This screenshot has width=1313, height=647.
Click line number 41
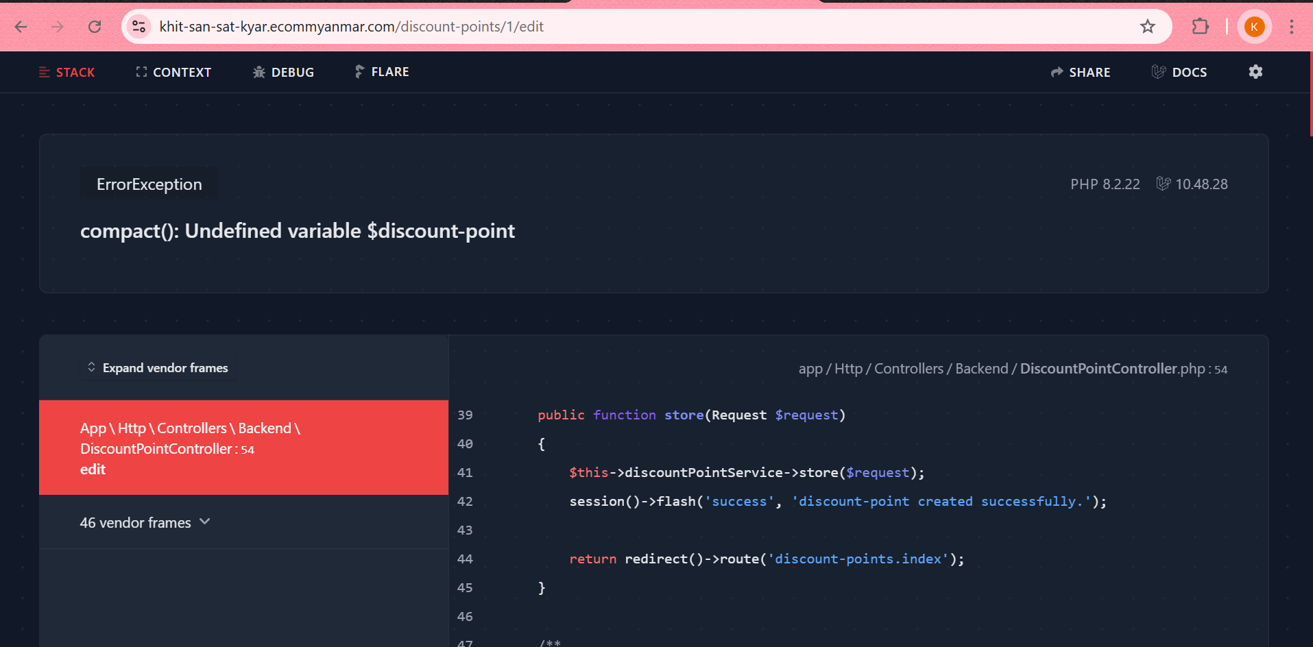coord(465,472)
